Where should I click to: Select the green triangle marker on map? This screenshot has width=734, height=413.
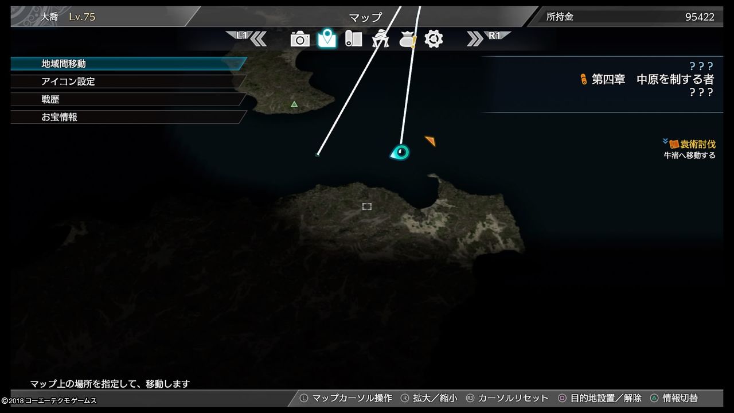tap(294, 104)
